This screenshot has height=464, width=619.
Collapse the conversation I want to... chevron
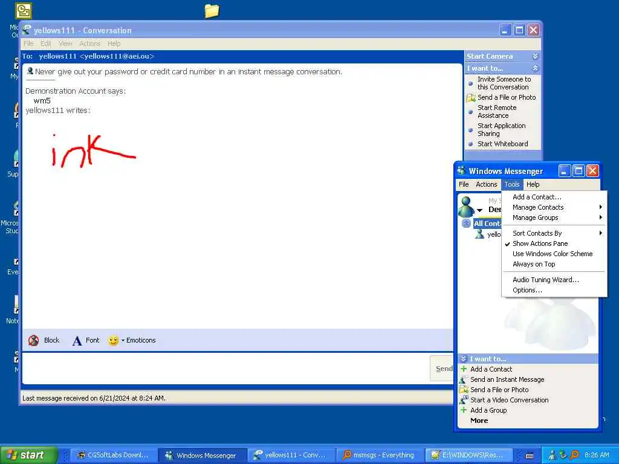click(x=536, y=68)
